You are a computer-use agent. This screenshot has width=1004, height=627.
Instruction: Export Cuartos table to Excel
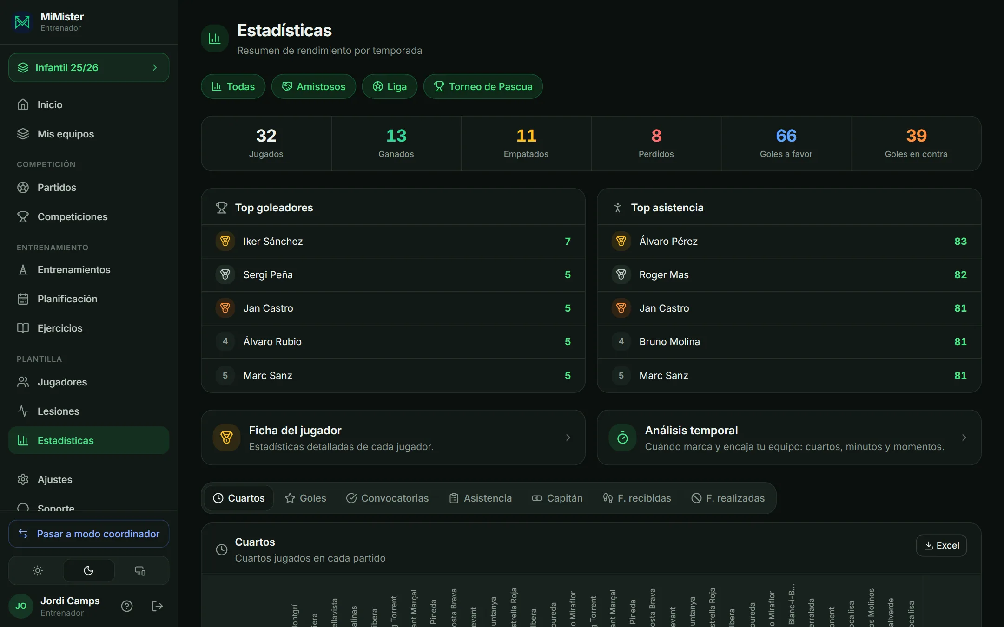point(941,545)
